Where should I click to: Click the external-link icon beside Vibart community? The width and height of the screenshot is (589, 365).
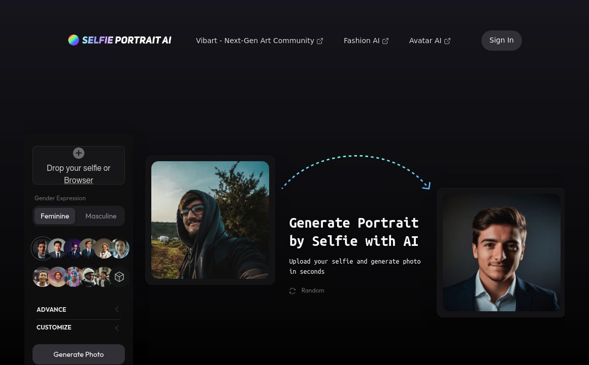(320, 41)
